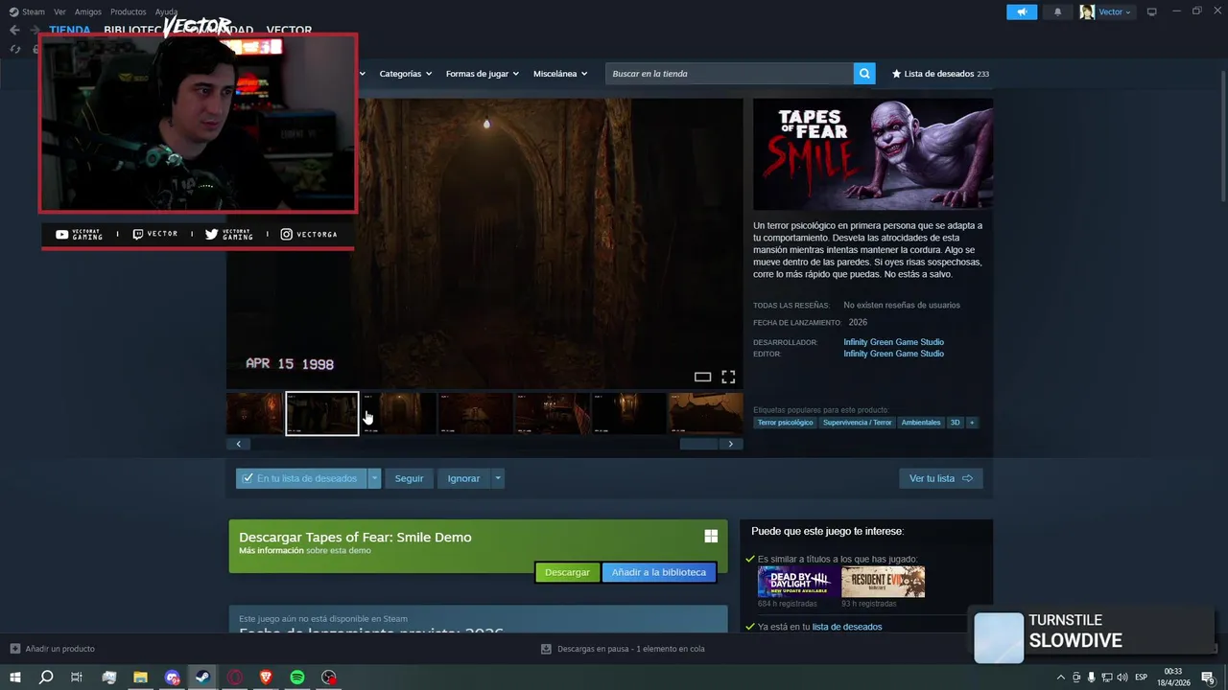
Task: Click the green Descargar button
Action: click(567, 572)
